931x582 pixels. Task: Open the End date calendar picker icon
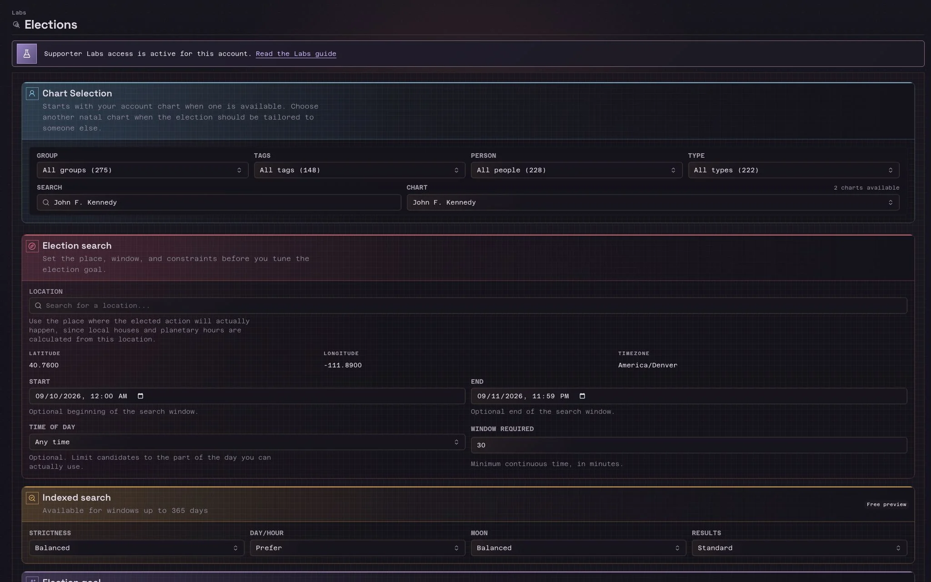pyautogui.click(x=582, y=396)
